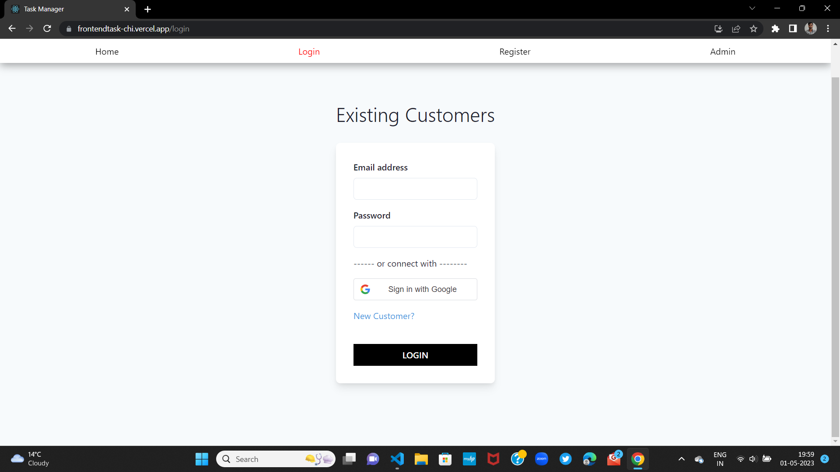
Task: Go to the Home nav item
Action: coord(107,52)
